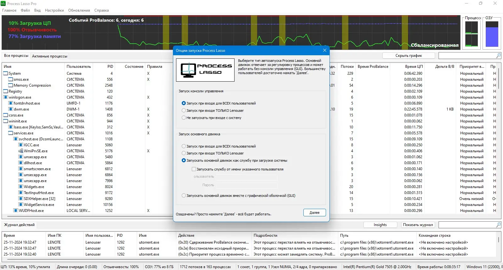
Task: Sort processes by the Имя column header
Action: 33,67
